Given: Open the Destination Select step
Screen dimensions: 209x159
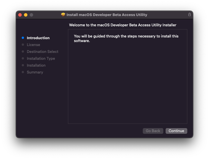Looking at the screenshot, I should tap(43, 52).
